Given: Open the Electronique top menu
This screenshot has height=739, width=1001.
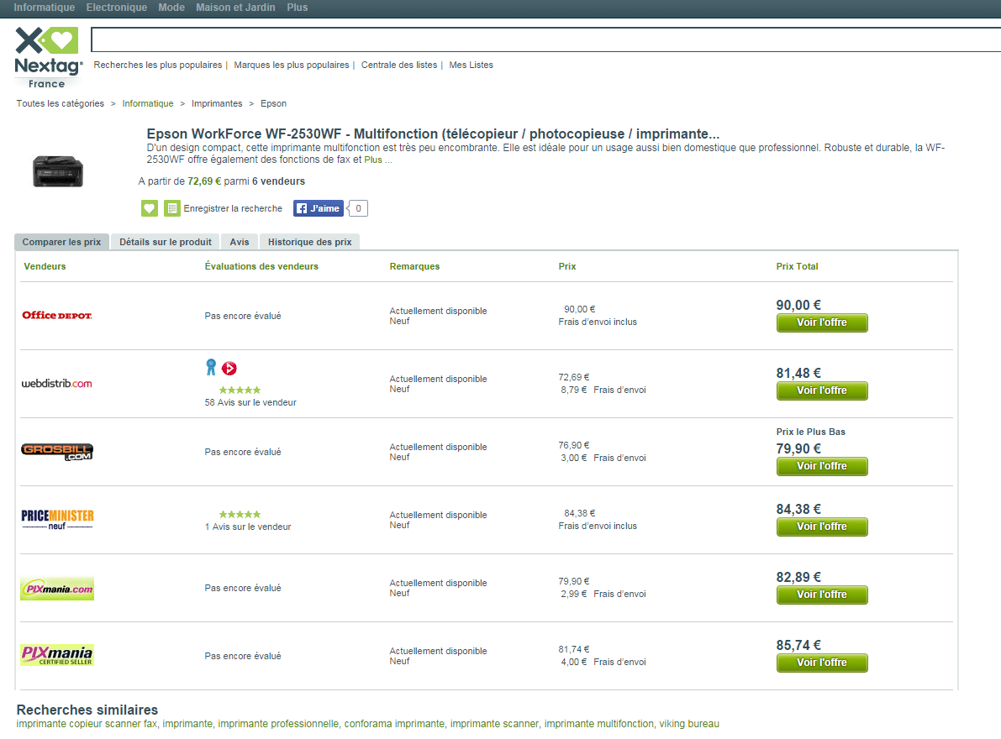Looking at the screenshot, I should (x=117, y=8).
